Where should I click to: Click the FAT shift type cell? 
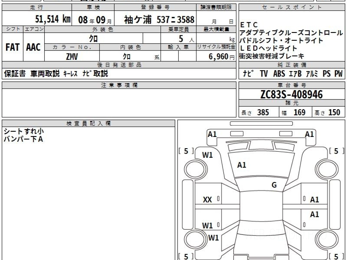coord(12,47)
